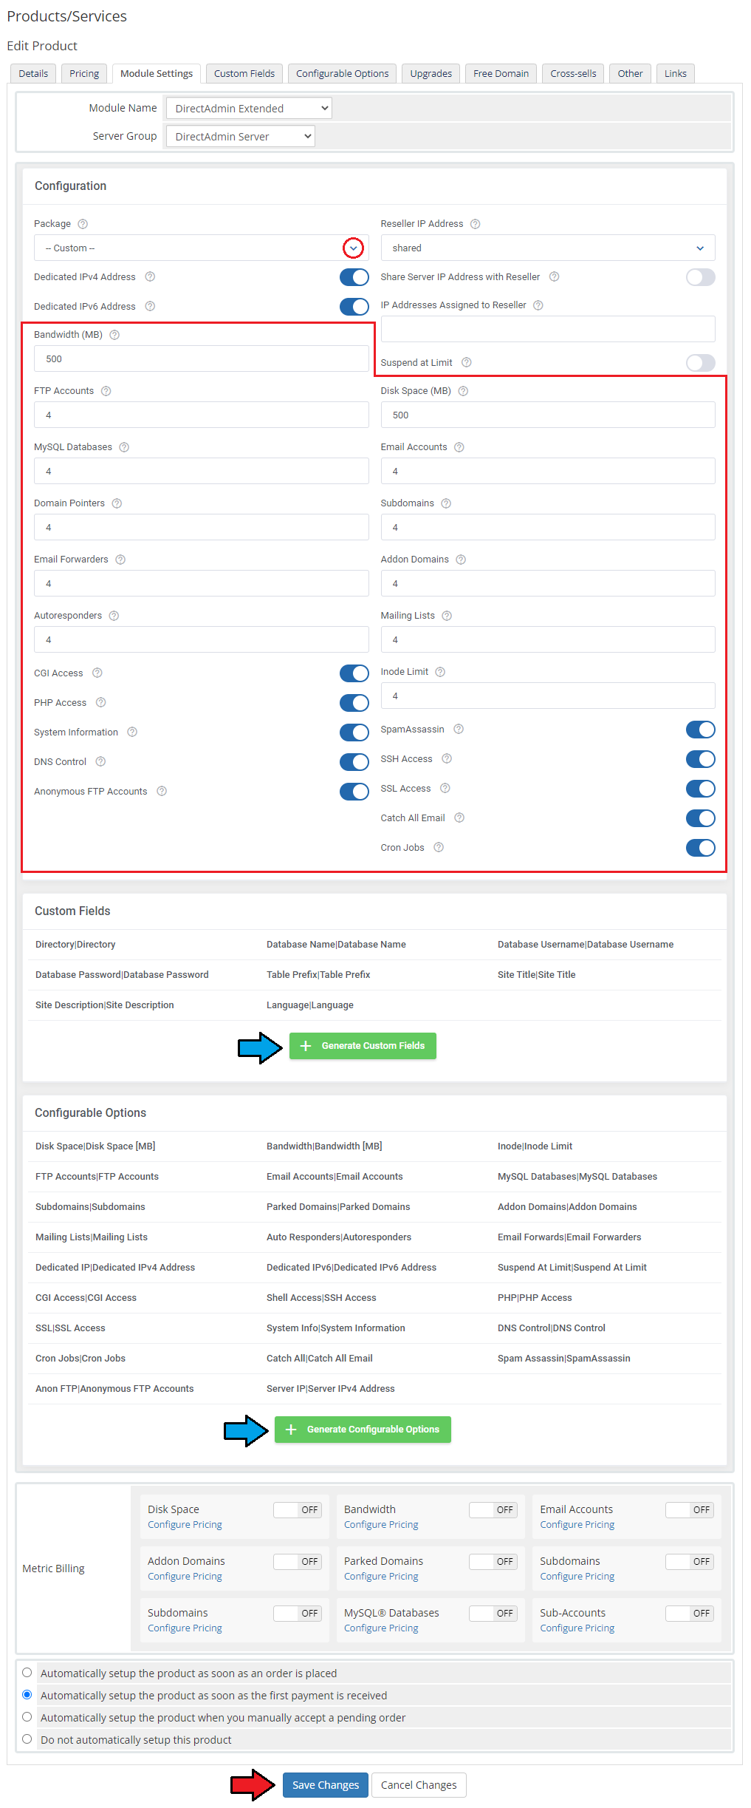Enable Share Server IP Address with Reseller
Viewport: 751px width, 1808px height.
(x=701, y=277)
